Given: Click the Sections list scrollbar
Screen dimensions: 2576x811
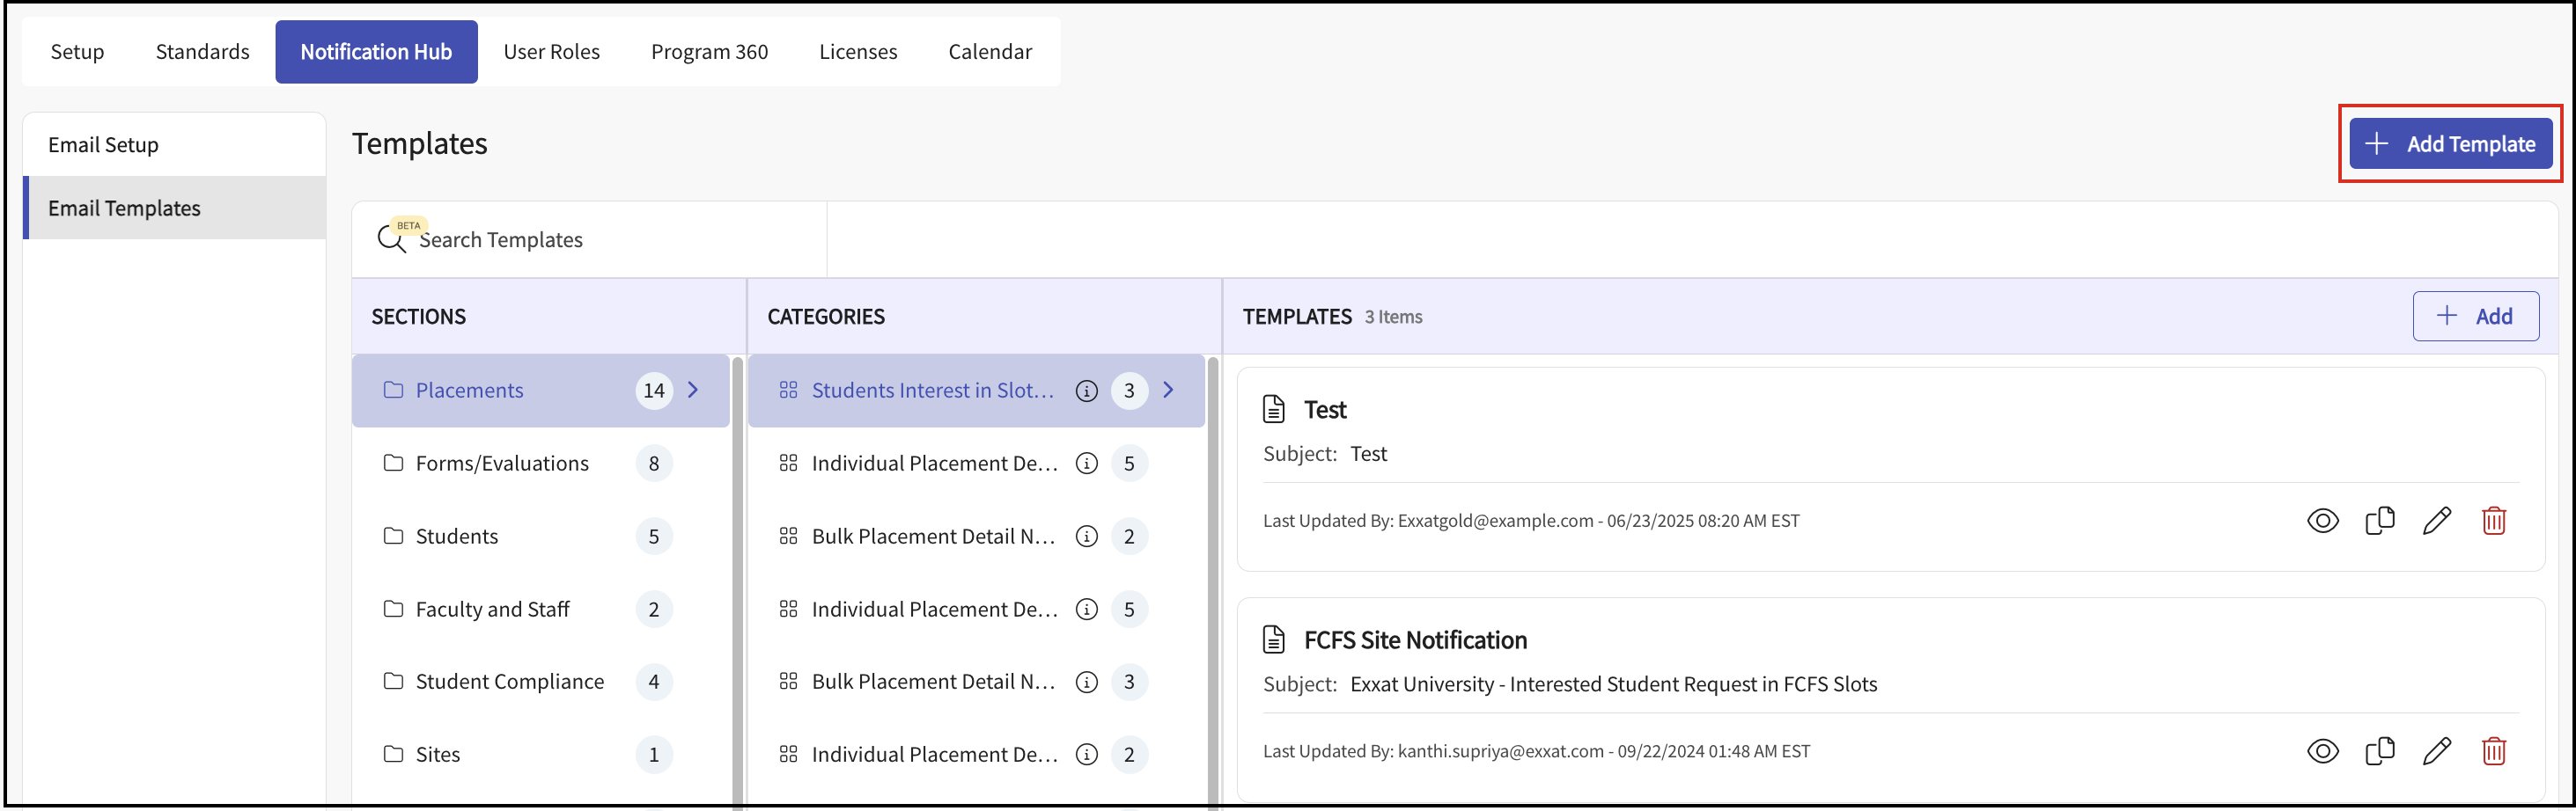Looking at the screenshot, I should [738, 580].
